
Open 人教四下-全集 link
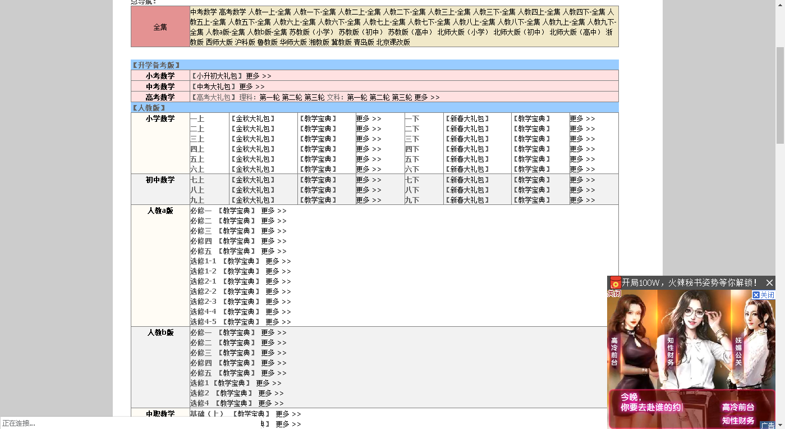[584, 12]
